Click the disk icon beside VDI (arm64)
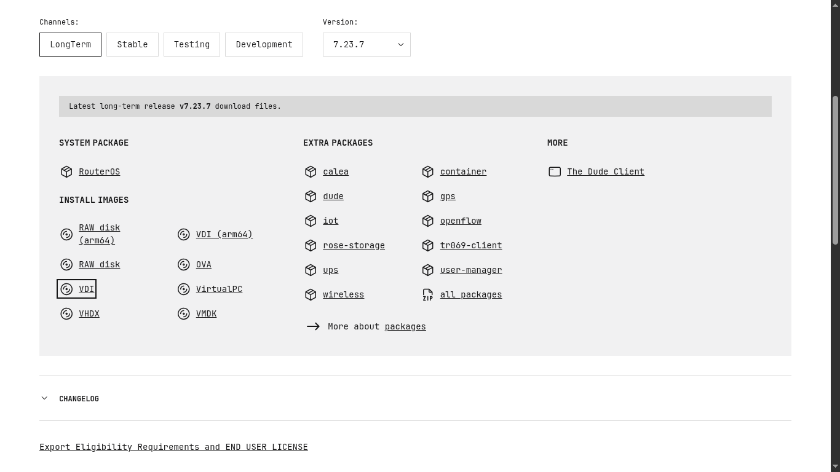Viewport: 840px width, 472px height. click(183, 234)
